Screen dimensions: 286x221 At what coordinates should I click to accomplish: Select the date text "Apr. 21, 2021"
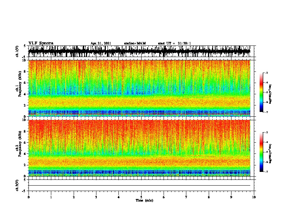[101, 43]
